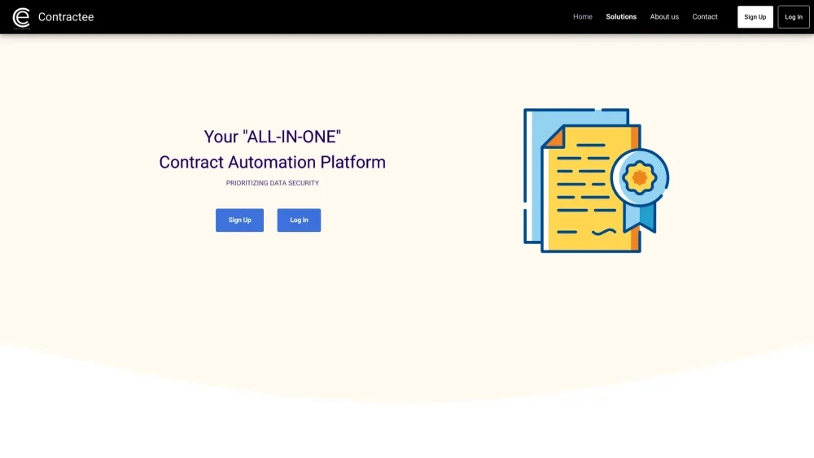Click the blue Sign Up hero button

click(x=239, y=220)
